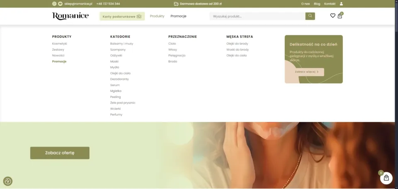Viewport: 398px width, 189px height.
Task: Click the search field 'Wyszukaj produkt...'
Action: pyautogui.click(x=257, y=16)
